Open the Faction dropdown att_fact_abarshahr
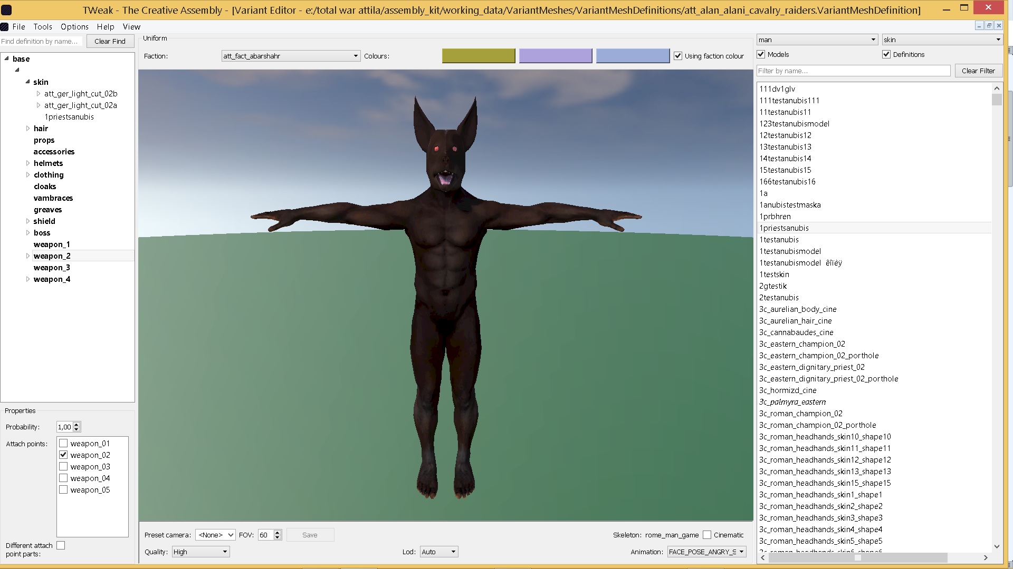Viewport: 1013px width, 569px height. 291,56
